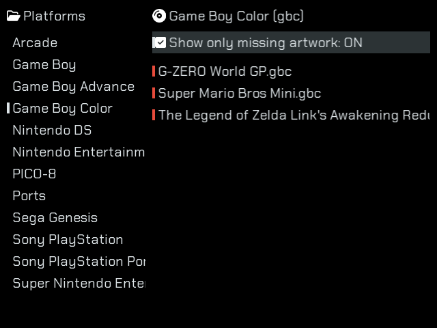Open the Sony PlayStation Portable platform

[79, 261]
